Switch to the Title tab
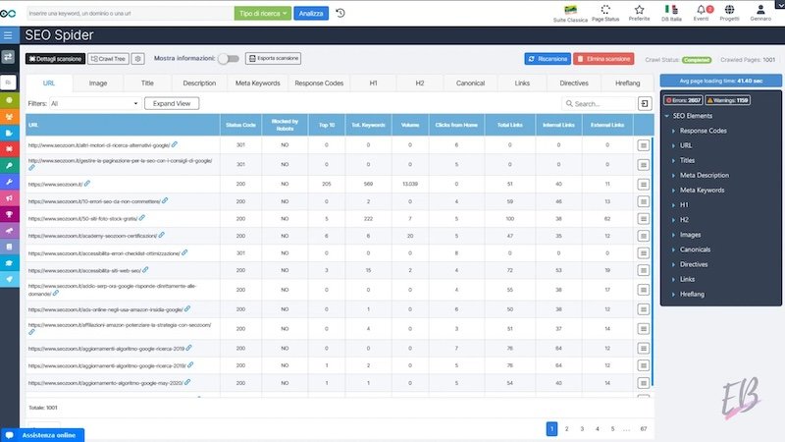This screenshot has height=442, width=785. [147, 83]
